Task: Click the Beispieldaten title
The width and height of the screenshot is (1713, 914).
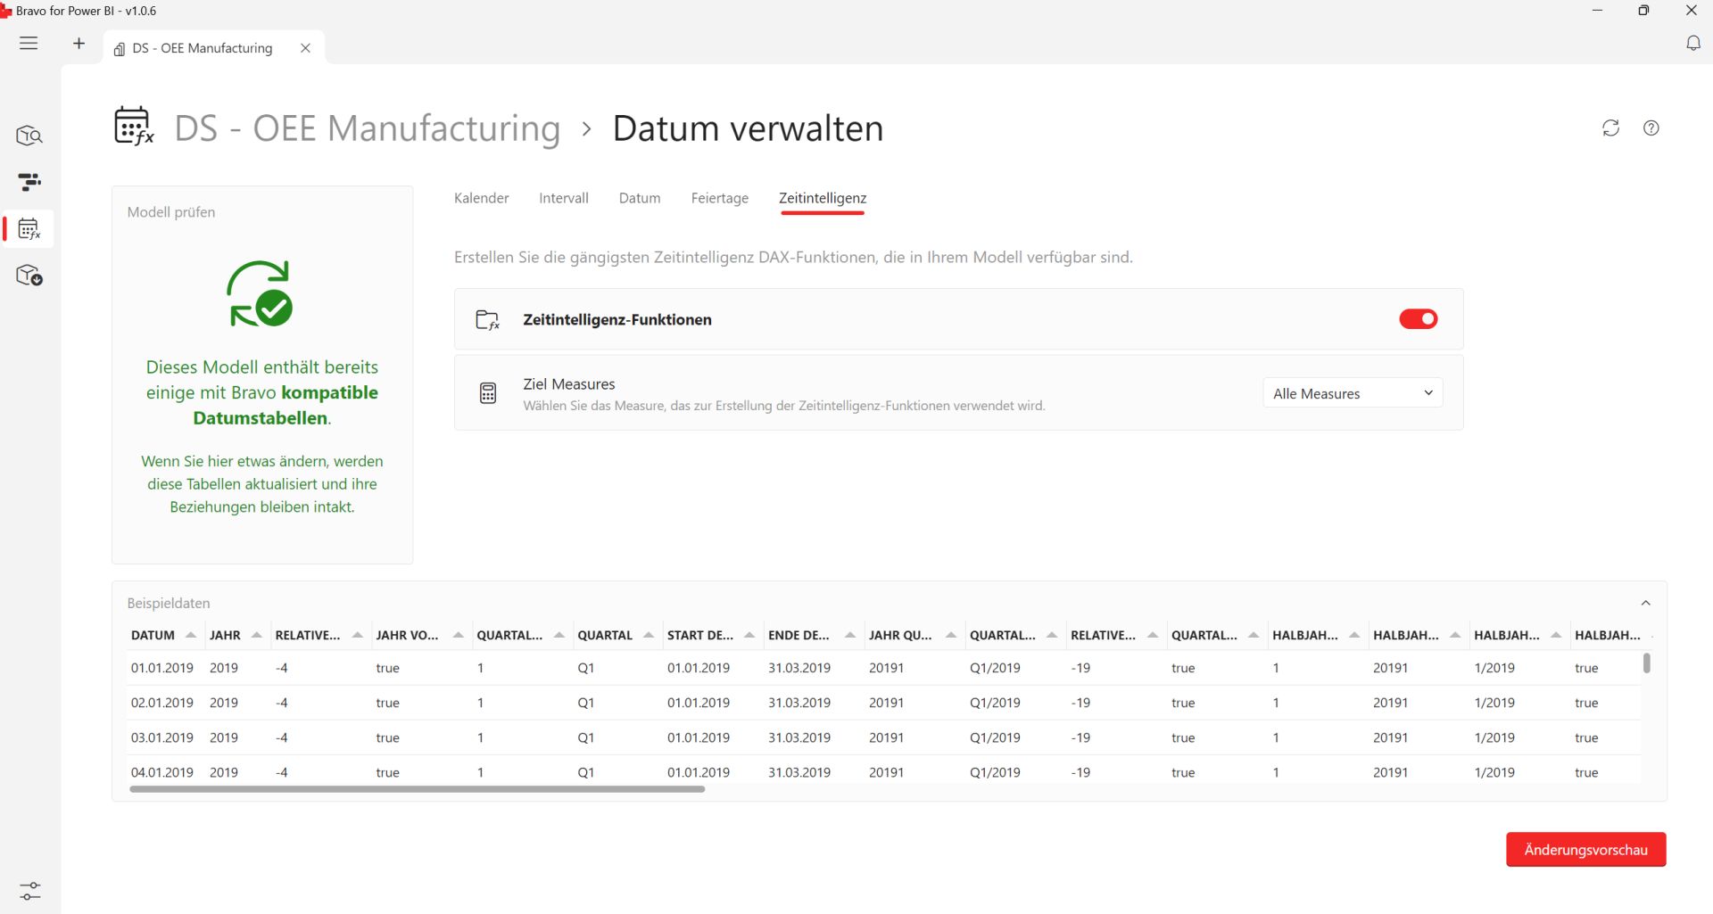Action: [169, 604]
